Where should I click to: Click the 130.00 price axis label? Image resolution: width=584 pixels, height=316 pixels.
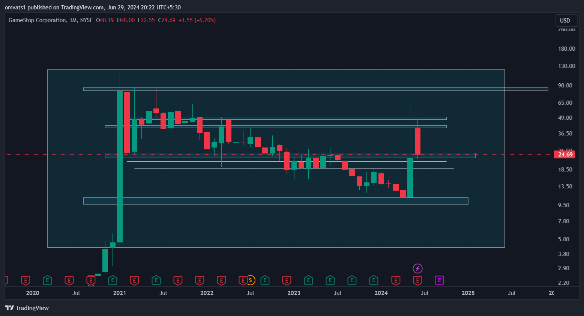pos(566,66)
